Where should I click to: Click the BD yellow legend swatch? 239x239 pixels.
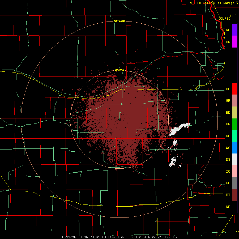tap(234, 113)
